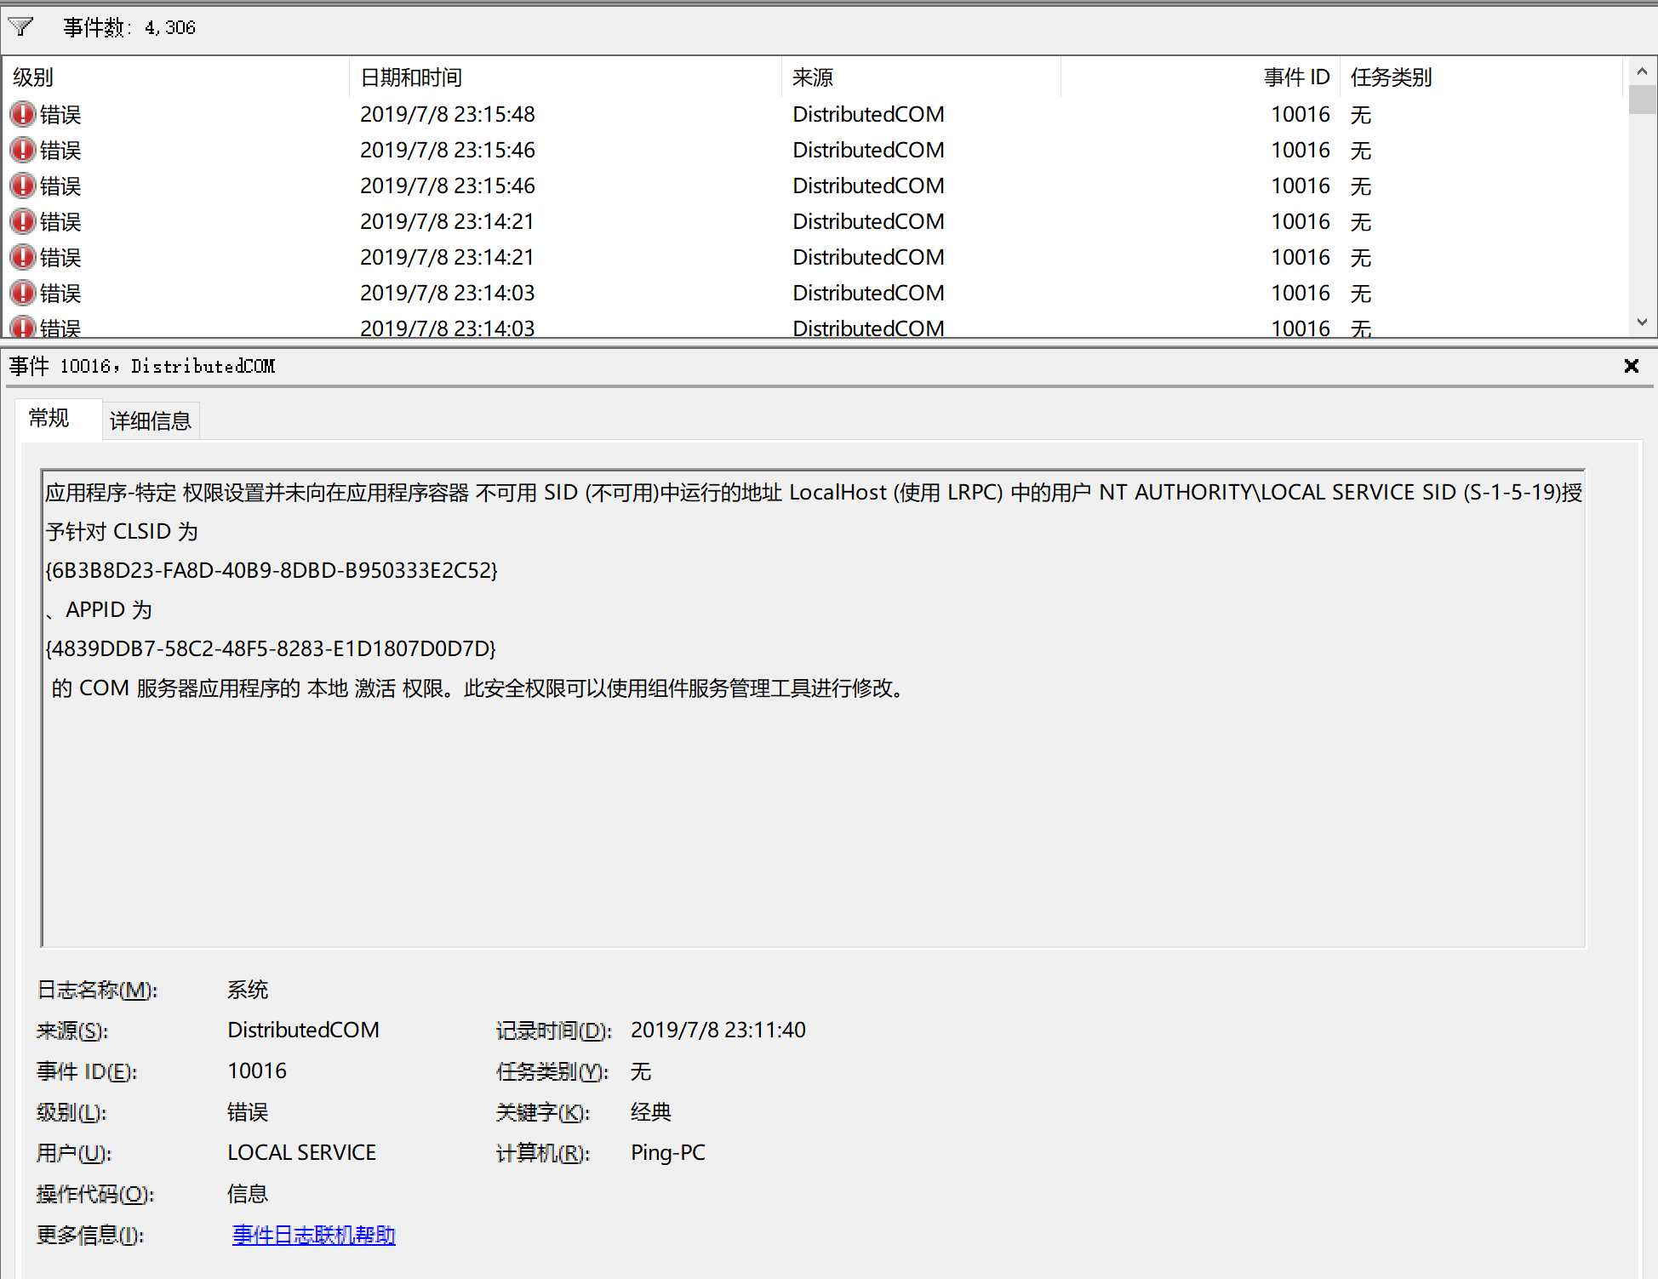Click the 关键字 value 经典
This screenshot has width=1658, height=1279.
(x=650, y=1111)
